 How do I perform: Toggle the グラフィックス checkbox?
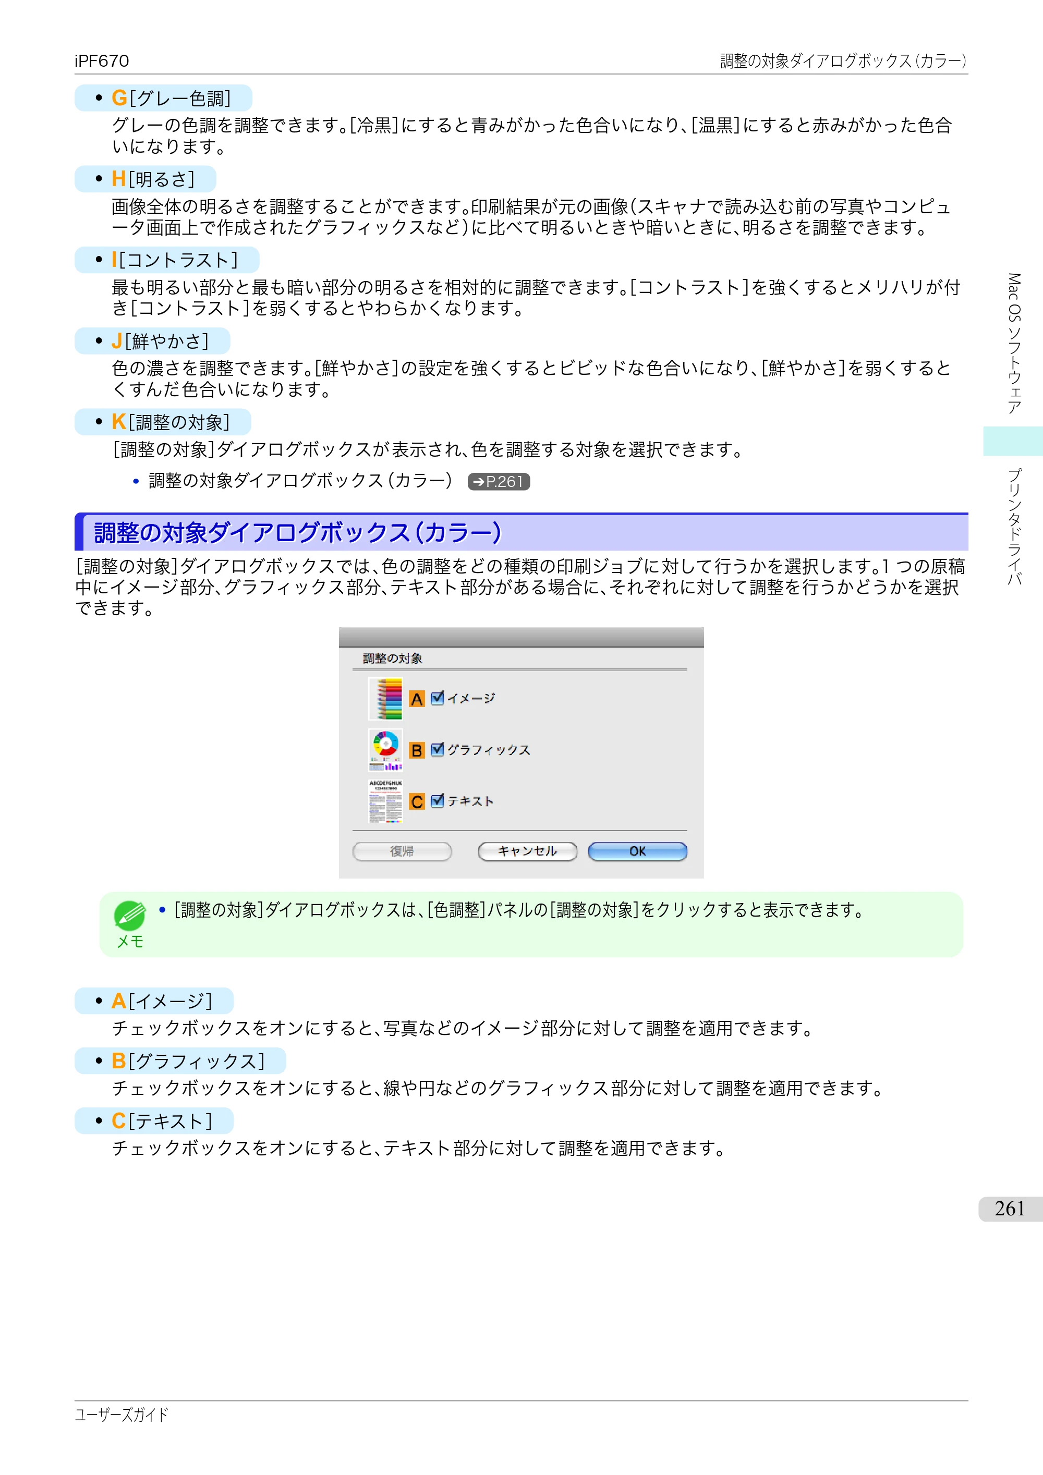tap(437, 749)
